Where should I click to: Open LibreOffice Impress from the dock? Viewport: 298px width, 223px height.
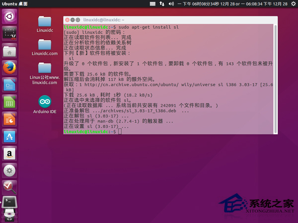(x=9, y=119)
